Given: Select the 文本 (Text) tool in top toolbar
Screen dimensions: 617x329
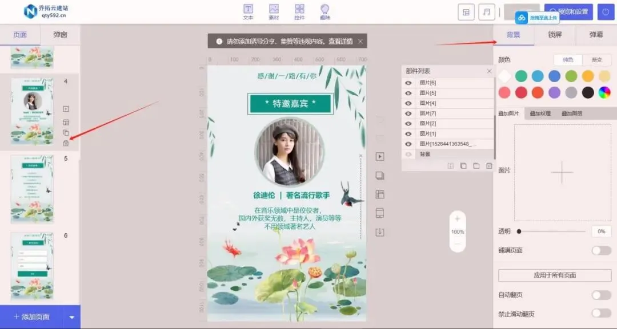Looking at the screenshot, I should pos(248,11).
